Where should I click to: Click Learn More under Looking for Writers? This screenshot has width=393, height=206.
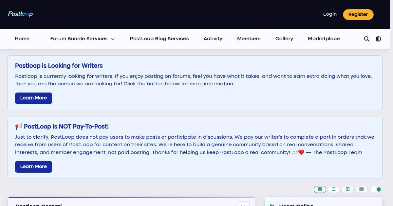tap(33, 98)
